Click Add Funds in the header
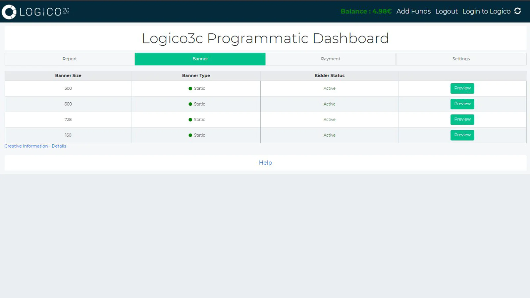530x298 pixels. 413,11
